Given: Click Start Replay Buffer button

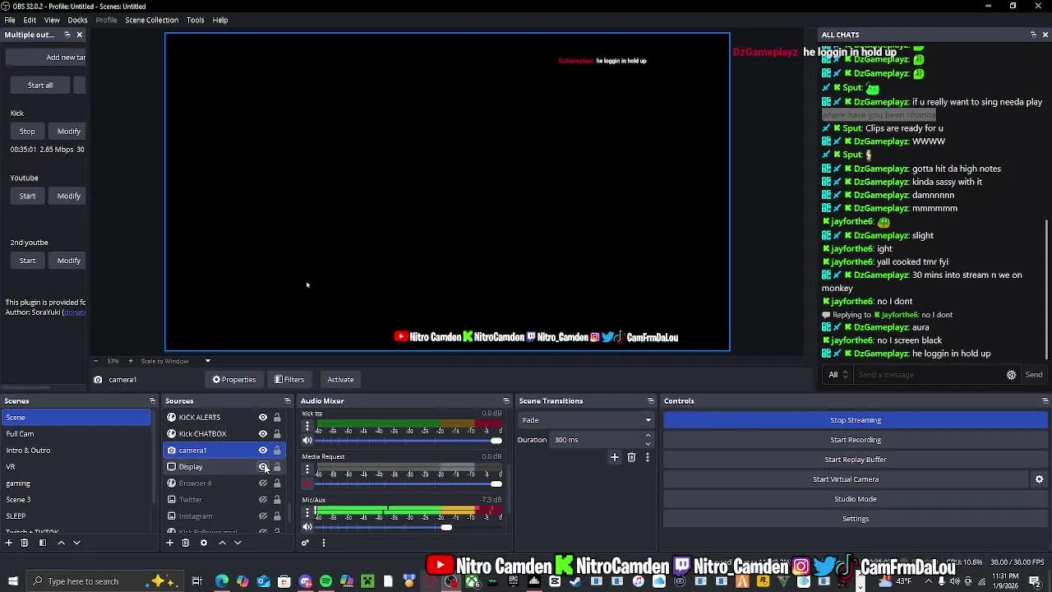Looking at the screenshot, I should (856, 460).
